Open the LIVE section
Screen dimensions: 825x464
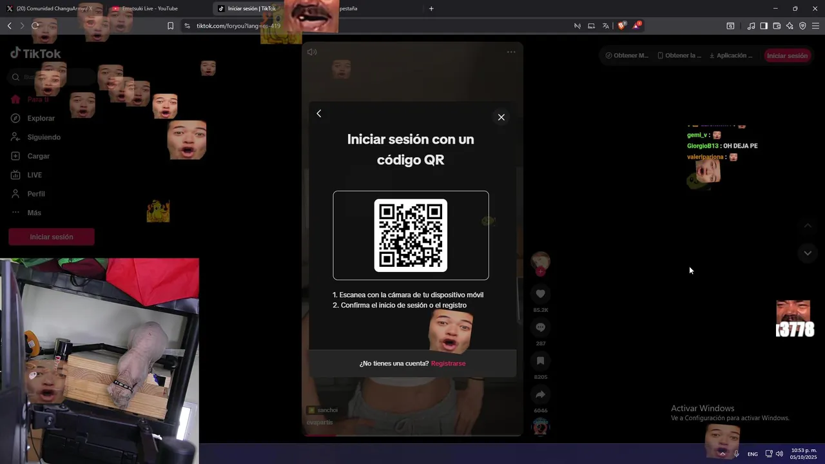coord(34,175)
